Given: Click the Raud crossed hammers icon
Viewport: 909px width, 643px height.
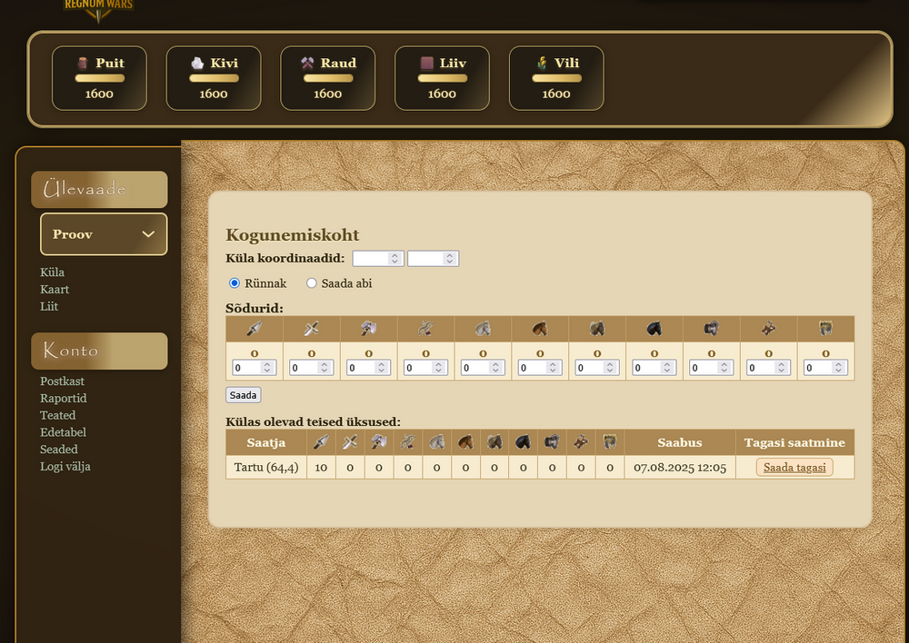Looking at the screenshot, I should click(x=308, y=64).
